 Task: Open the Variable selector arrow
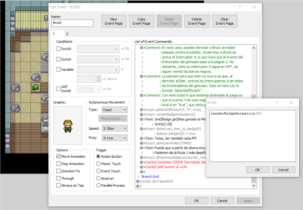click(x=116, y=69)
